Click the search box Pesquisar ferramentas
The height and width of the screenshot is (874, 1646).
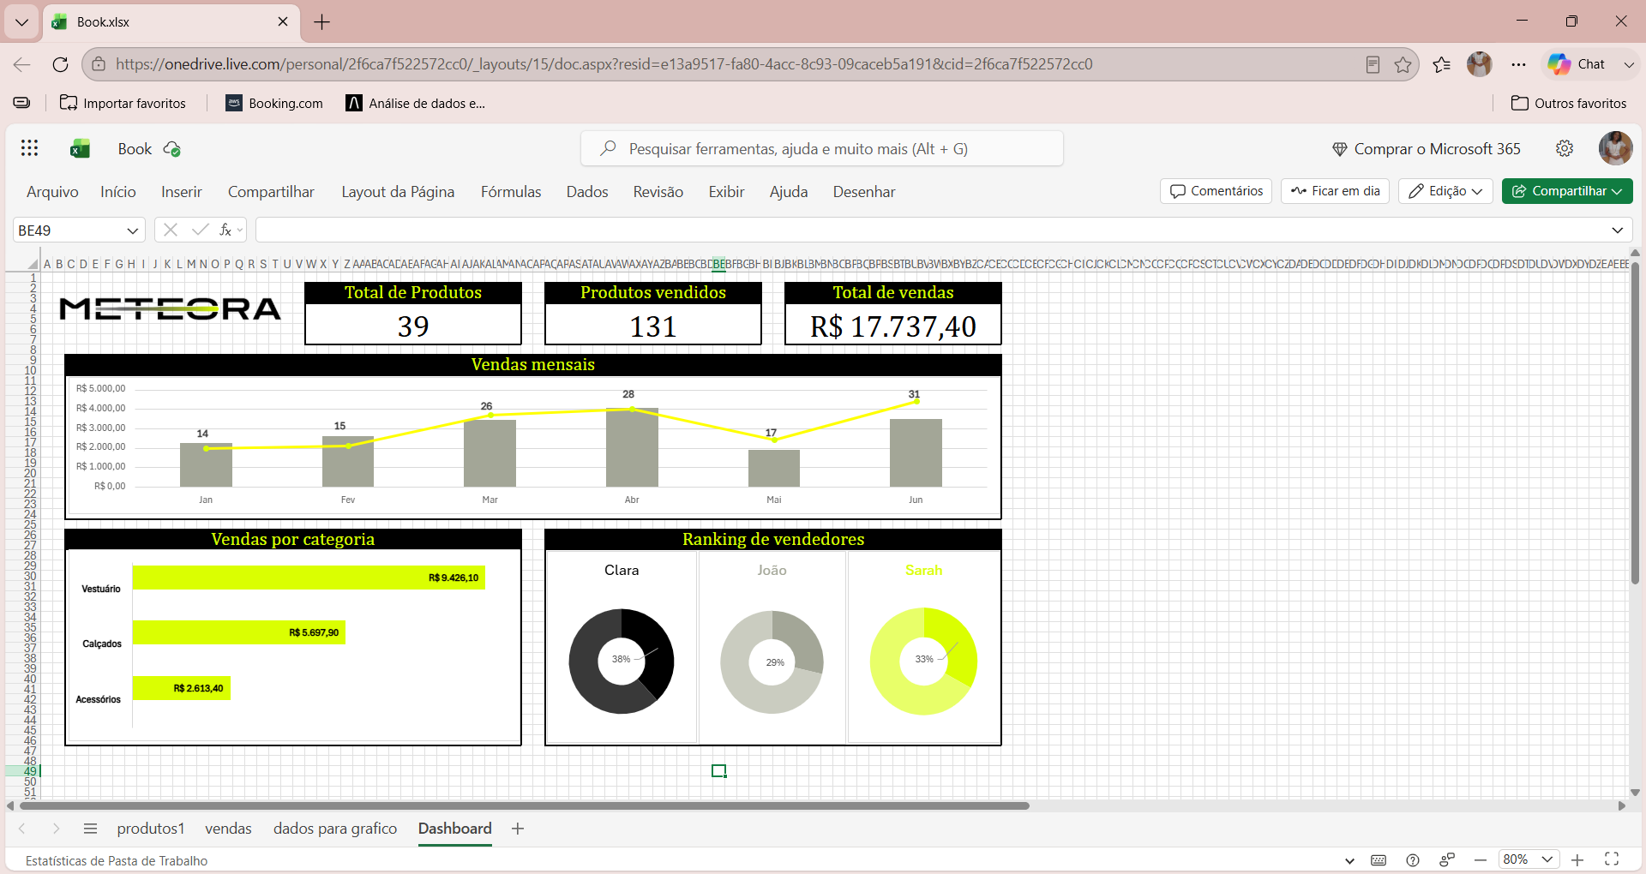pos(822,149)
